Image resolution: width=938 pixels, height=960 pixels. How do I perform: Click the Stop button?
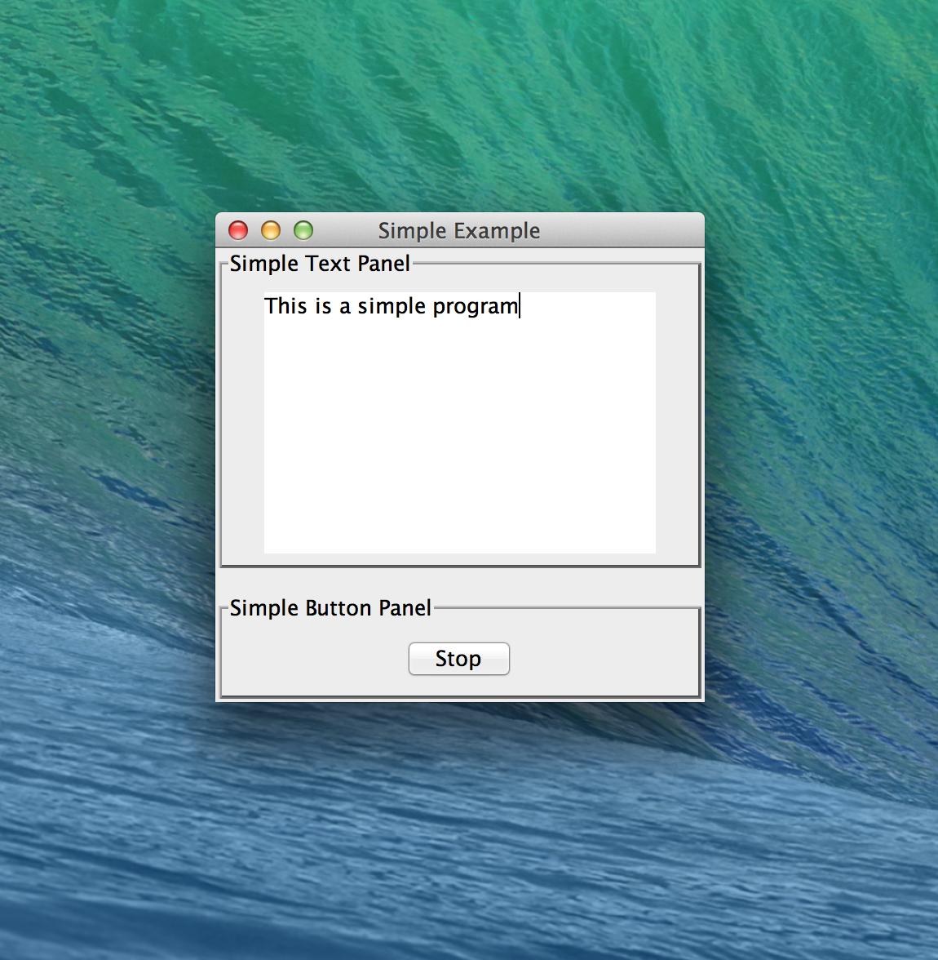(x=459, y=659)
